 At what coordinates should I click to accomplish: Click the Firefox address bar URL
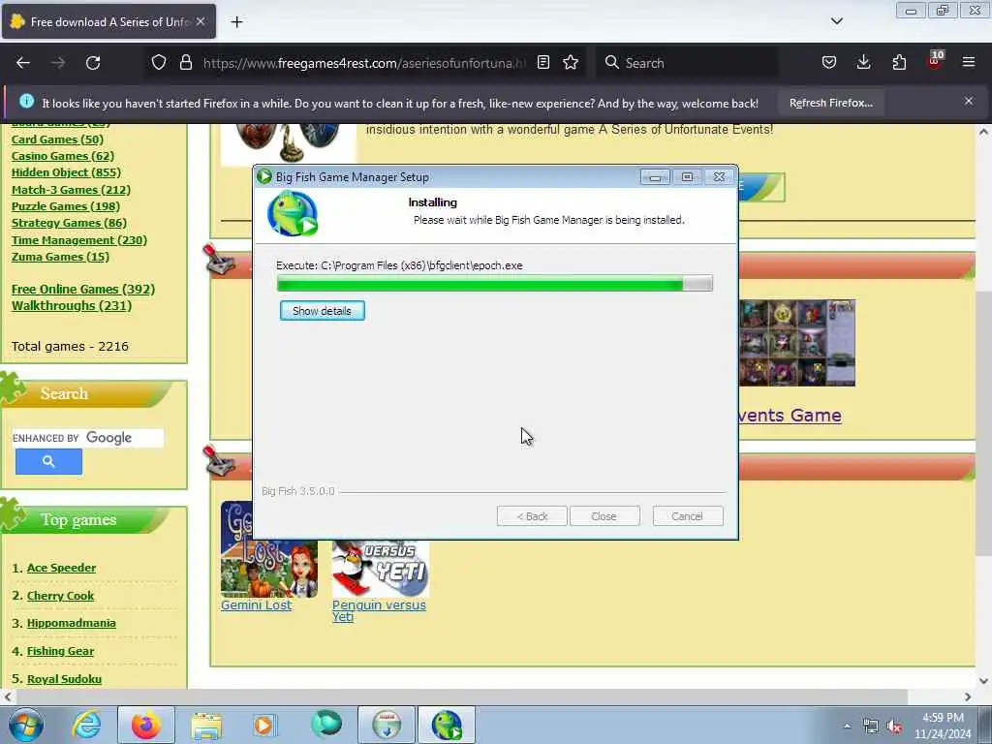coord(364,63)
